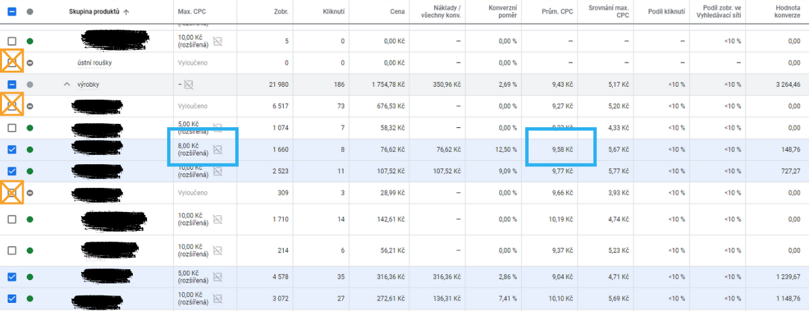Click the excluded status icon in the ústní roušky row
This screenshot has height=311, width=809.
click(30, 63)
